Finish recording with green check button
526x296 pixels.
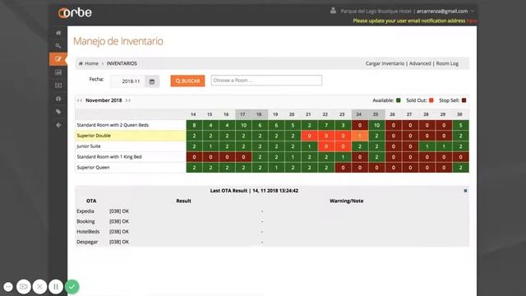72,287
